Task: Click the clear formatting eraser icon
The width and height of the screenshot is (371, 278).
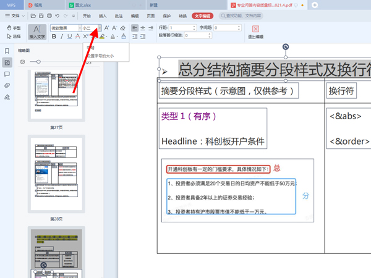Action: coord(122,28)
